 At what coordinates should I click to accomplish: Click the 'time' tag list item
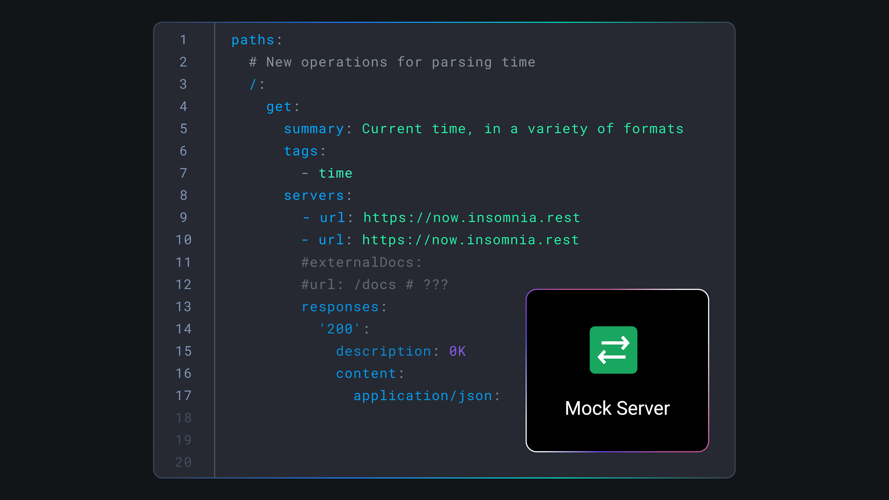(335, 173)
